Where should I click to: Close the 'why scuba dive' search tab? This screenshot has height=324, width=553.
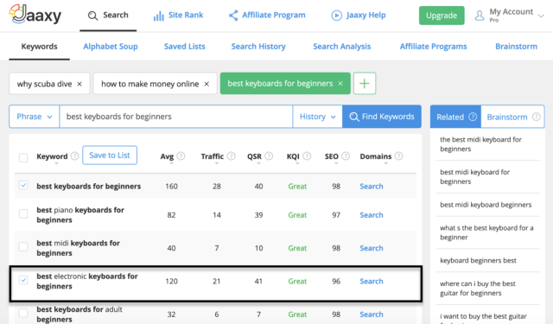tap(79, 84)
